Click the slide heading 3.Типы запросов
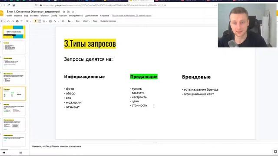 point(90,43)
